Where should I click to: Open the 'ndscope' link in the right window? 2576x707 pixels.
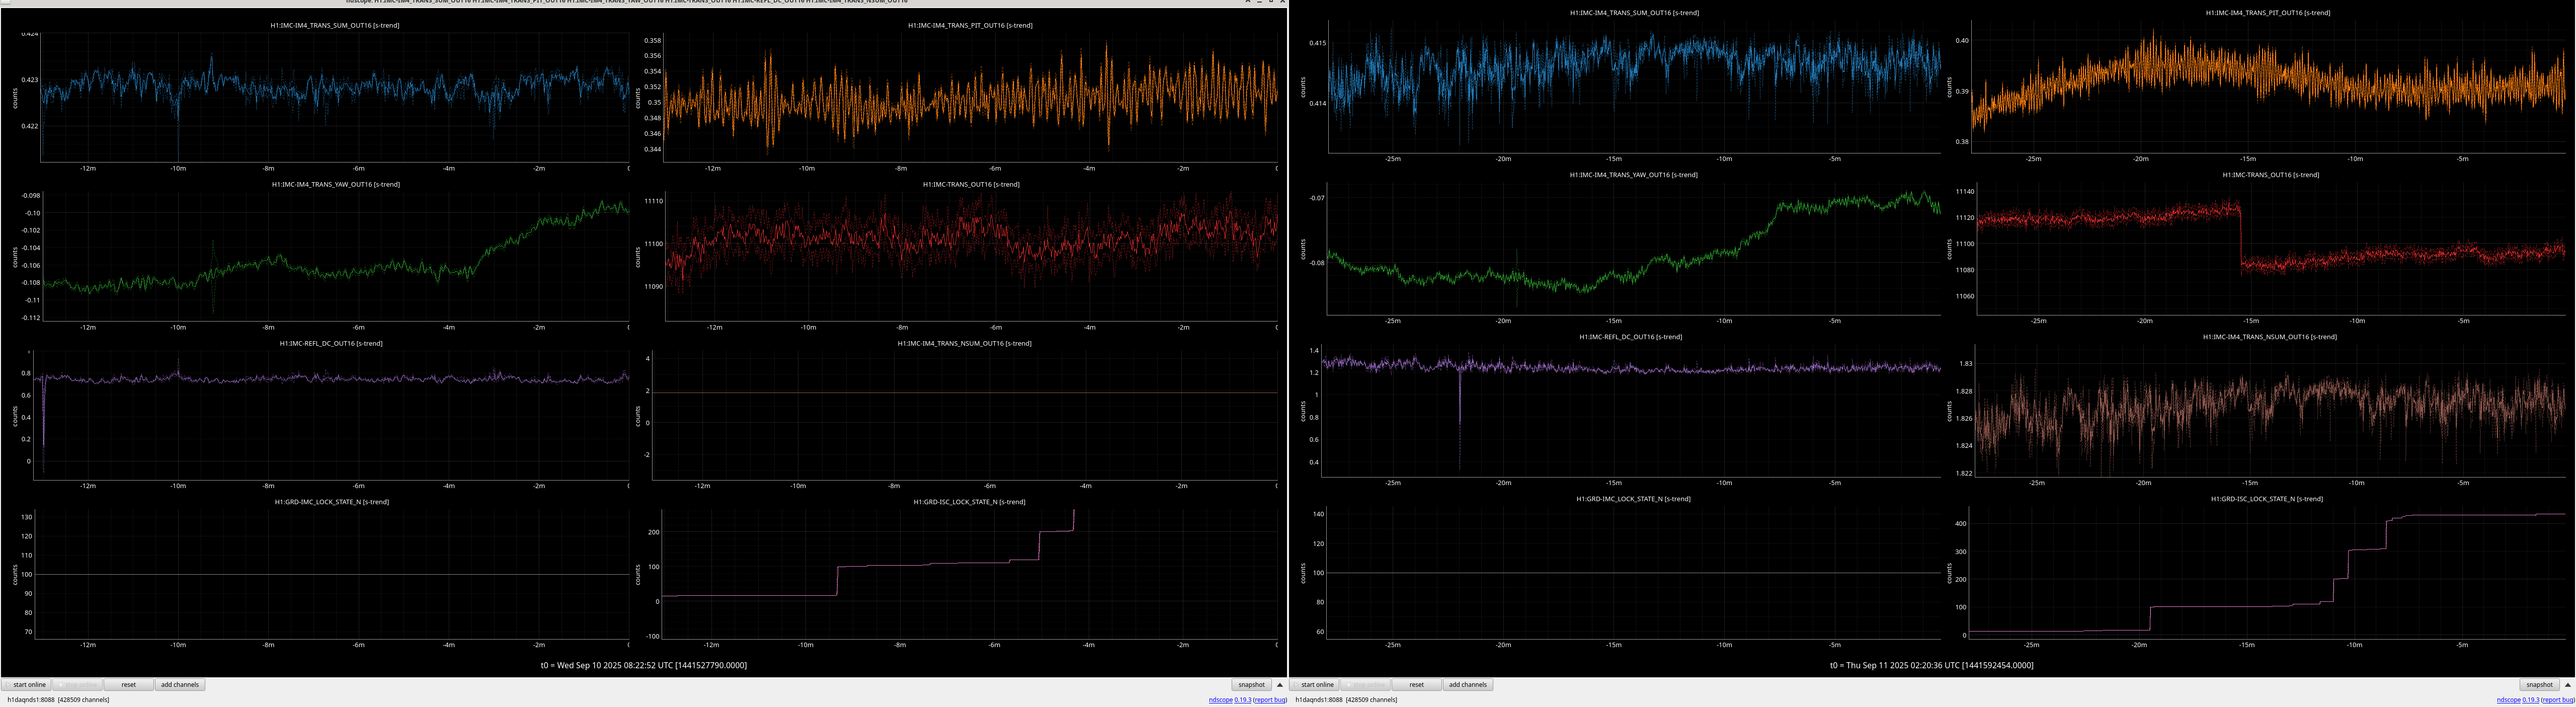click(2508, 700)
